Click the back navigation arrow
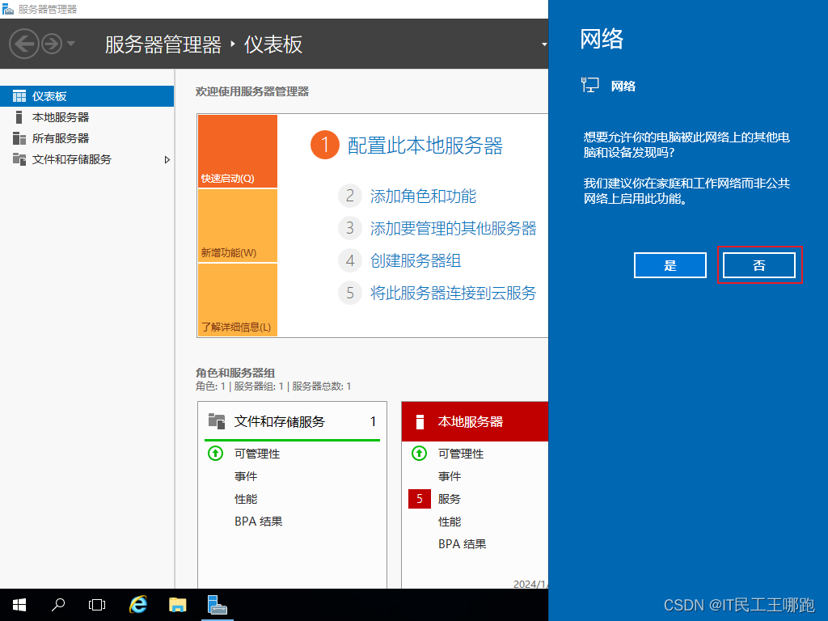 26,44
